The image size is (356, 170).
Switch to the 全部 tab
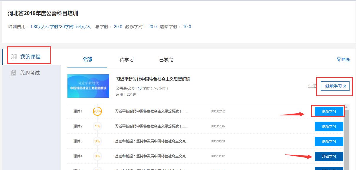(x=87, y=59)
